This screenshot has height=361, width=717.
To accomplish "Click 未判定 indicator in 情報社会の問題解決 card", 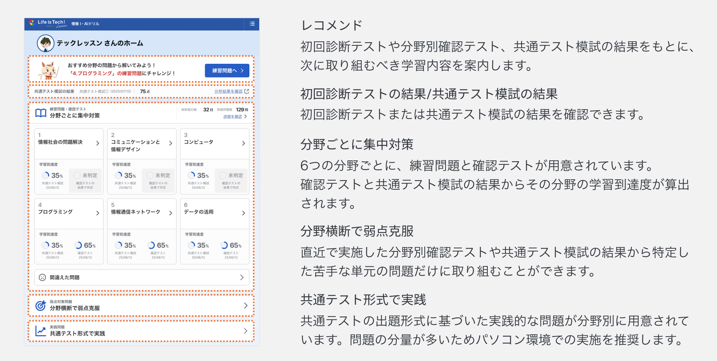I will (x=85, y=175).
